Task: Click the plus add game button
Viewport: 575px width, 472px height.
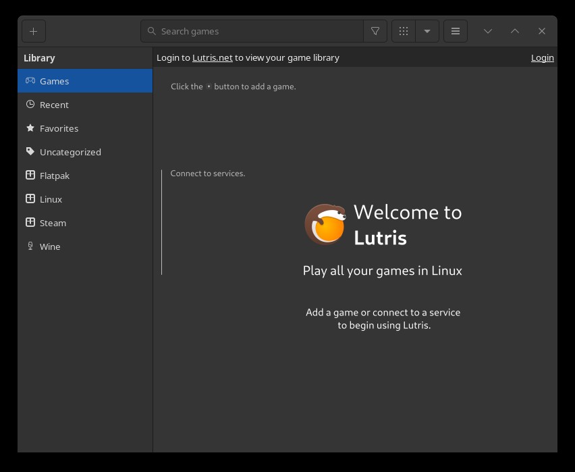Action: [34, 31]
